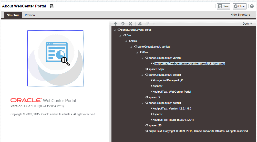This screenshot has width=257, height=142.
Task: Collapse the second nested Box node
Action: coord(126,41)
